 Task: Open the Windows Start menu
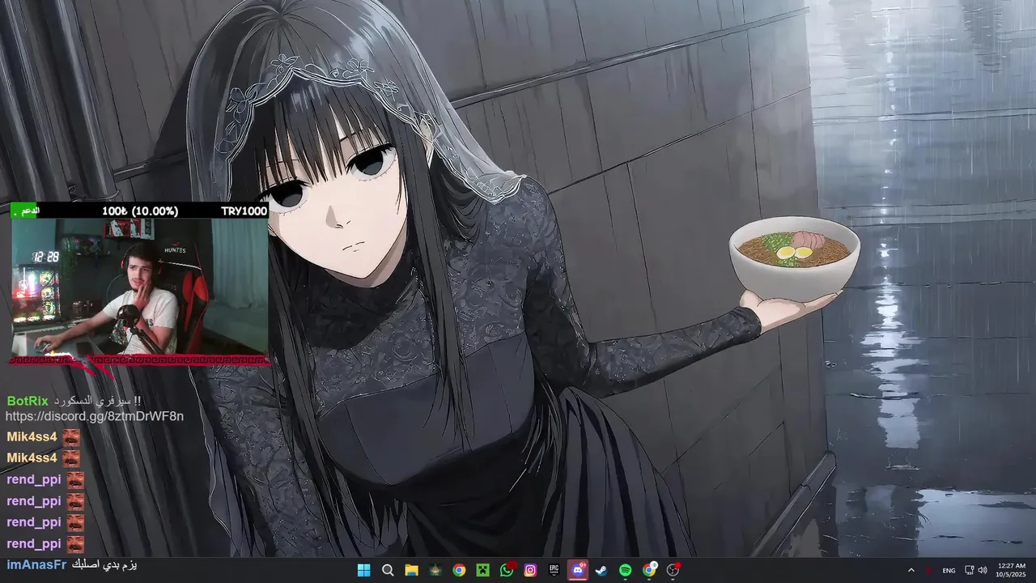click(363, 570)
